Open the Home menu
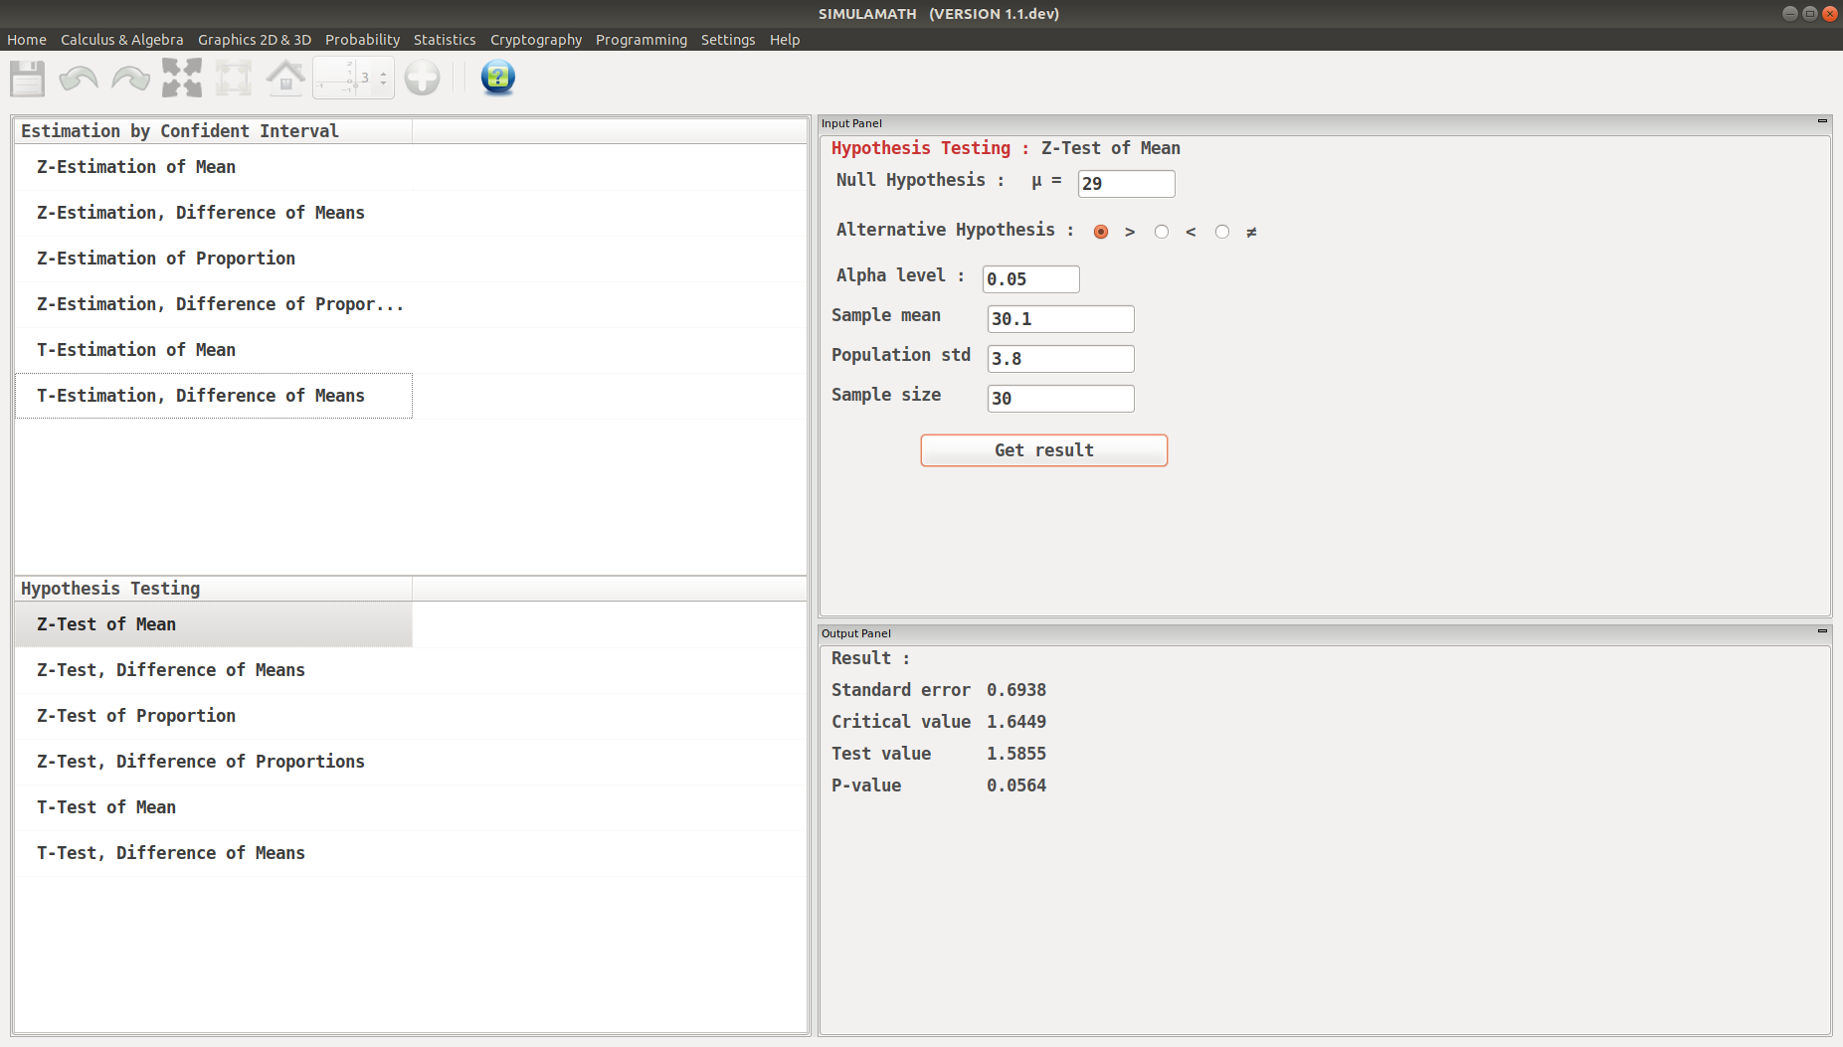The width and height of the screenshot is (1843, 1047). pos(27,40)
